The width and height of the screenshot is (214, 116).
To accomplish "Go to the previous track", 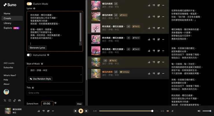I will (x=75, y=111).
